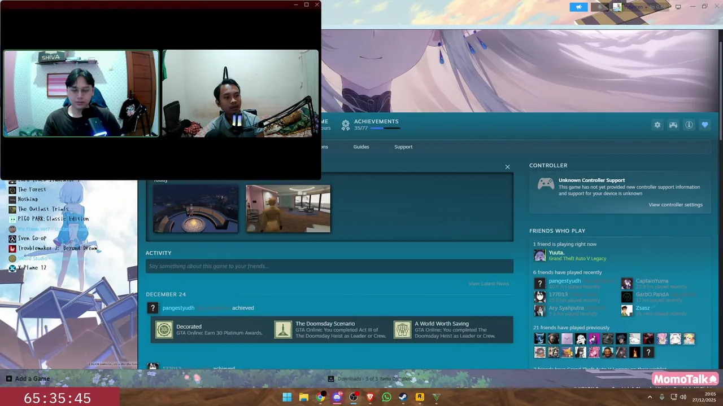
Task: Click the blue announcements megaphone button
Action: click(x=578, y=7)
